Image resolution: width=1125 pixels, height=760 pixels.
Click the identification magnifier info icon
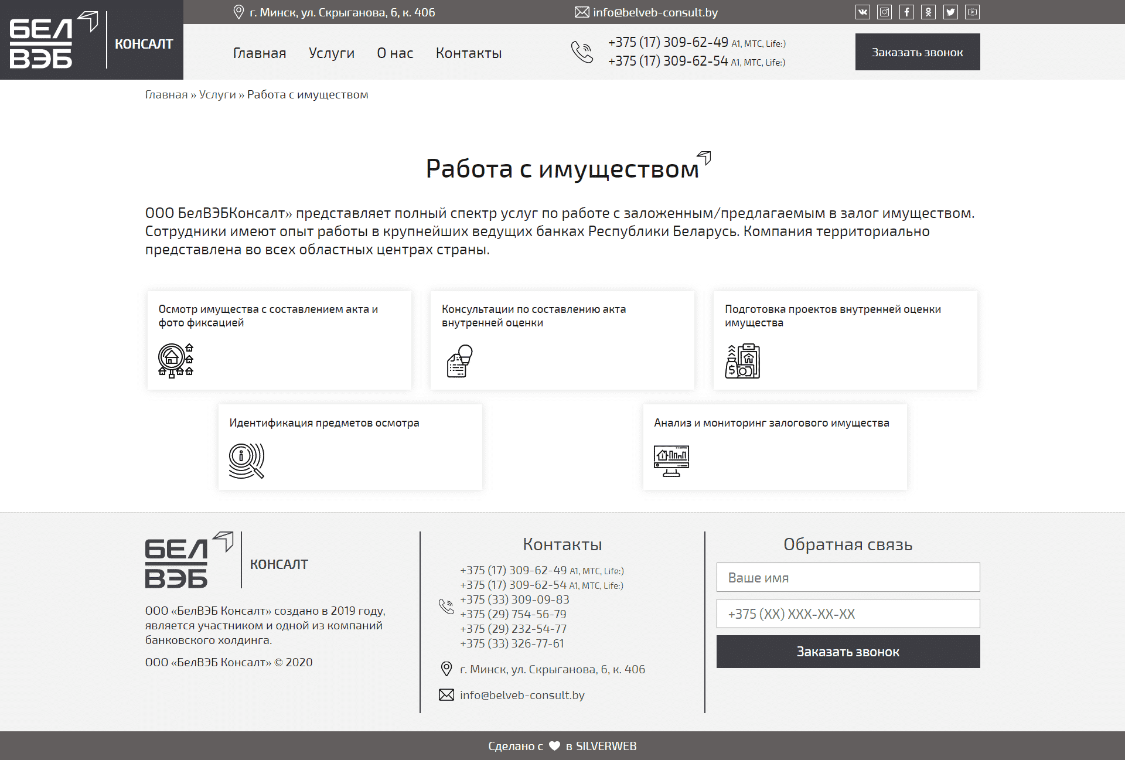[x=247, y=461]
